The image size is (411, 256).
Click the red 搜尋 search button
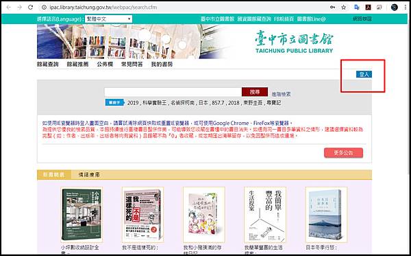pyautogui.click(x=255, y=92)
